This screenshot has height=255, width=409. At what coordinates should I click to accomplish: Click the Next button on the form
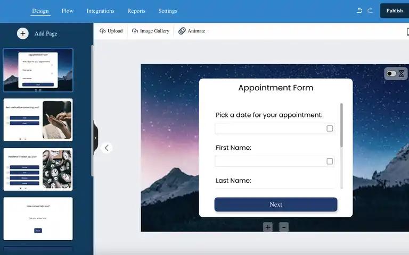[x=276, y=205]
